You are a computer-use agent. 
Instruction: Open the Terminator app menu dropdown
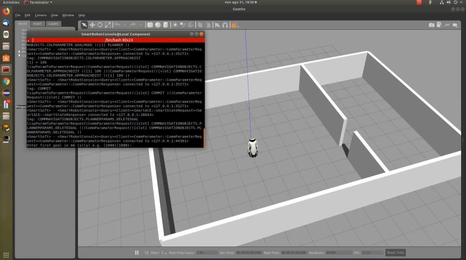[x=38, y=3]
